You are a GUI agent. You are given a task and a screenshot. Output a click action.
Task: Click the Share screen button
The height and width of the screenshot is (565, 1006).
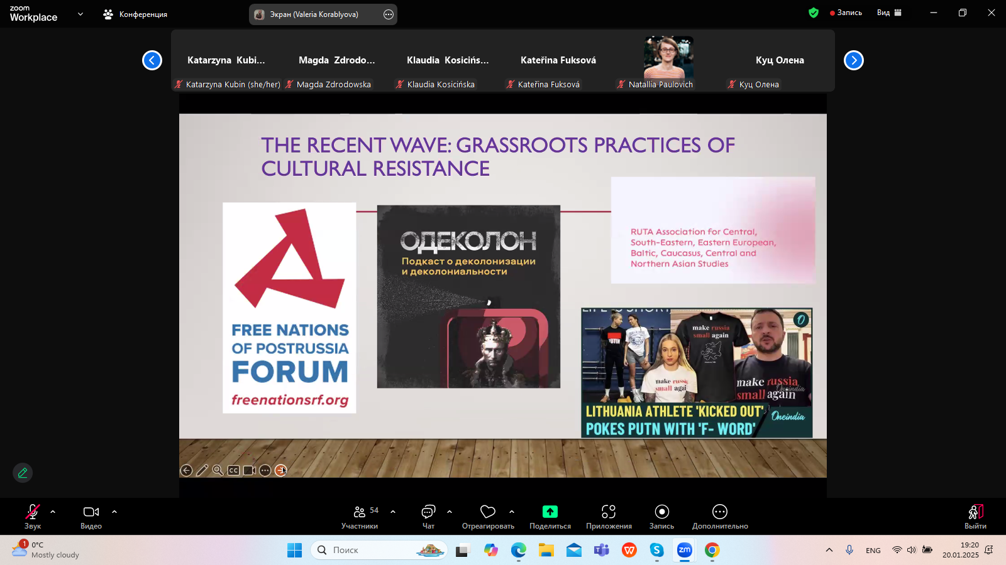[x=550, y=516]
